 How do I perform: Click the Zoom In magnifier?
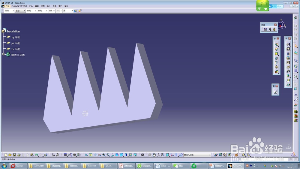coord(104,155)
